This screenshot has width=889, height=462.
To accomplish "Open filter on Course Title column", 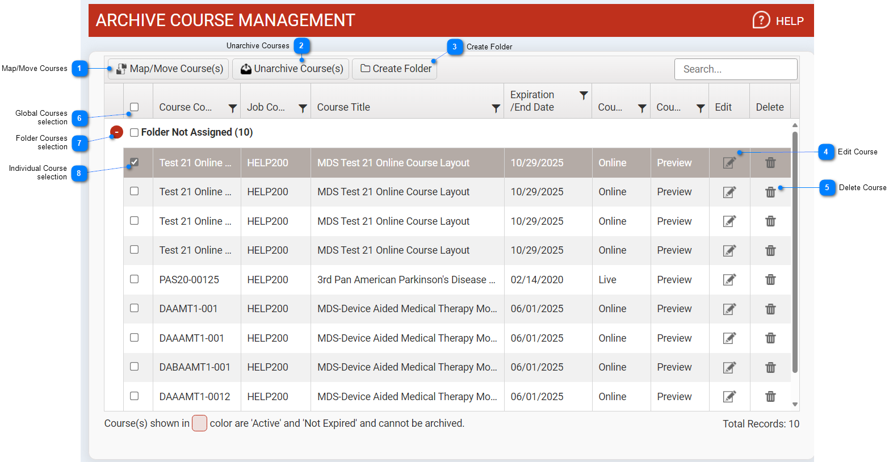I will tap(496, 108).
